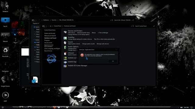Viewport: 195px width, 109px height.
Task: Open File Explorer desktop icon
Action: (x=5, y=67)
